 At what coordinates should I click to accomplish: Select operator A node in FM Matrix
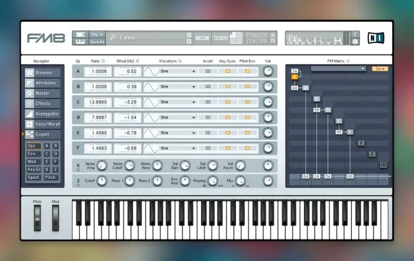click(x=295, y=77)
